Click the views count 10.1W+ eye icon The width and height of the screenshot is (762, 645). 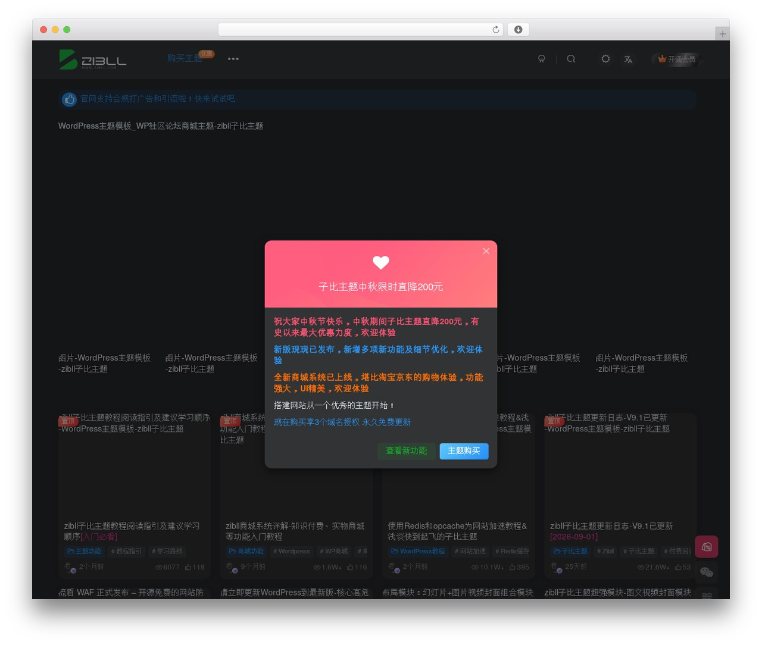pos(474,567)
